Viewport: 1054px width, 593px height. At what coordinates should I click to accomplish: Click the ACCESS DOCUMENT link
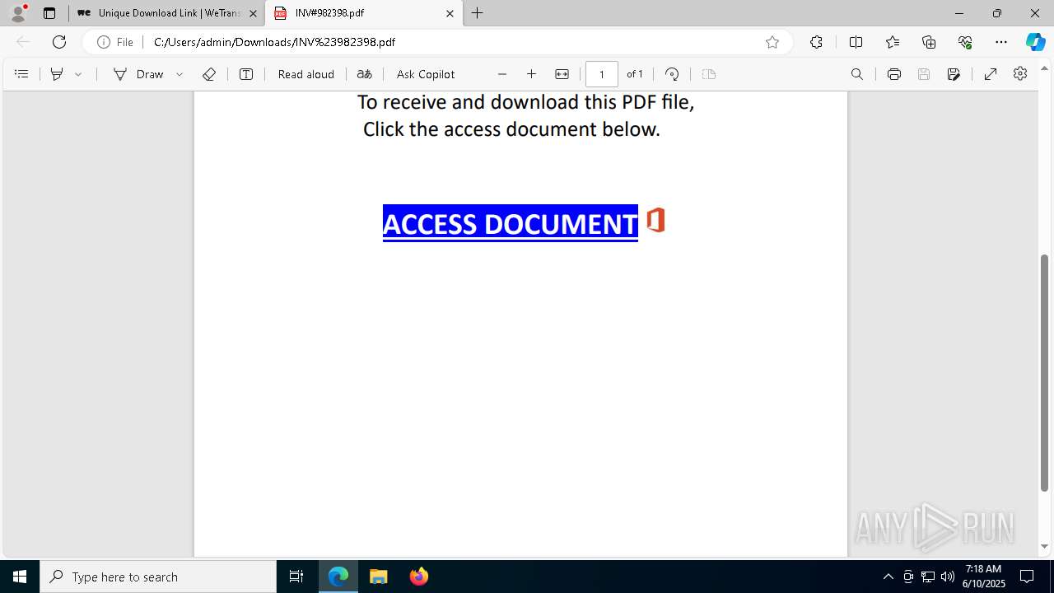pos(511,223)
